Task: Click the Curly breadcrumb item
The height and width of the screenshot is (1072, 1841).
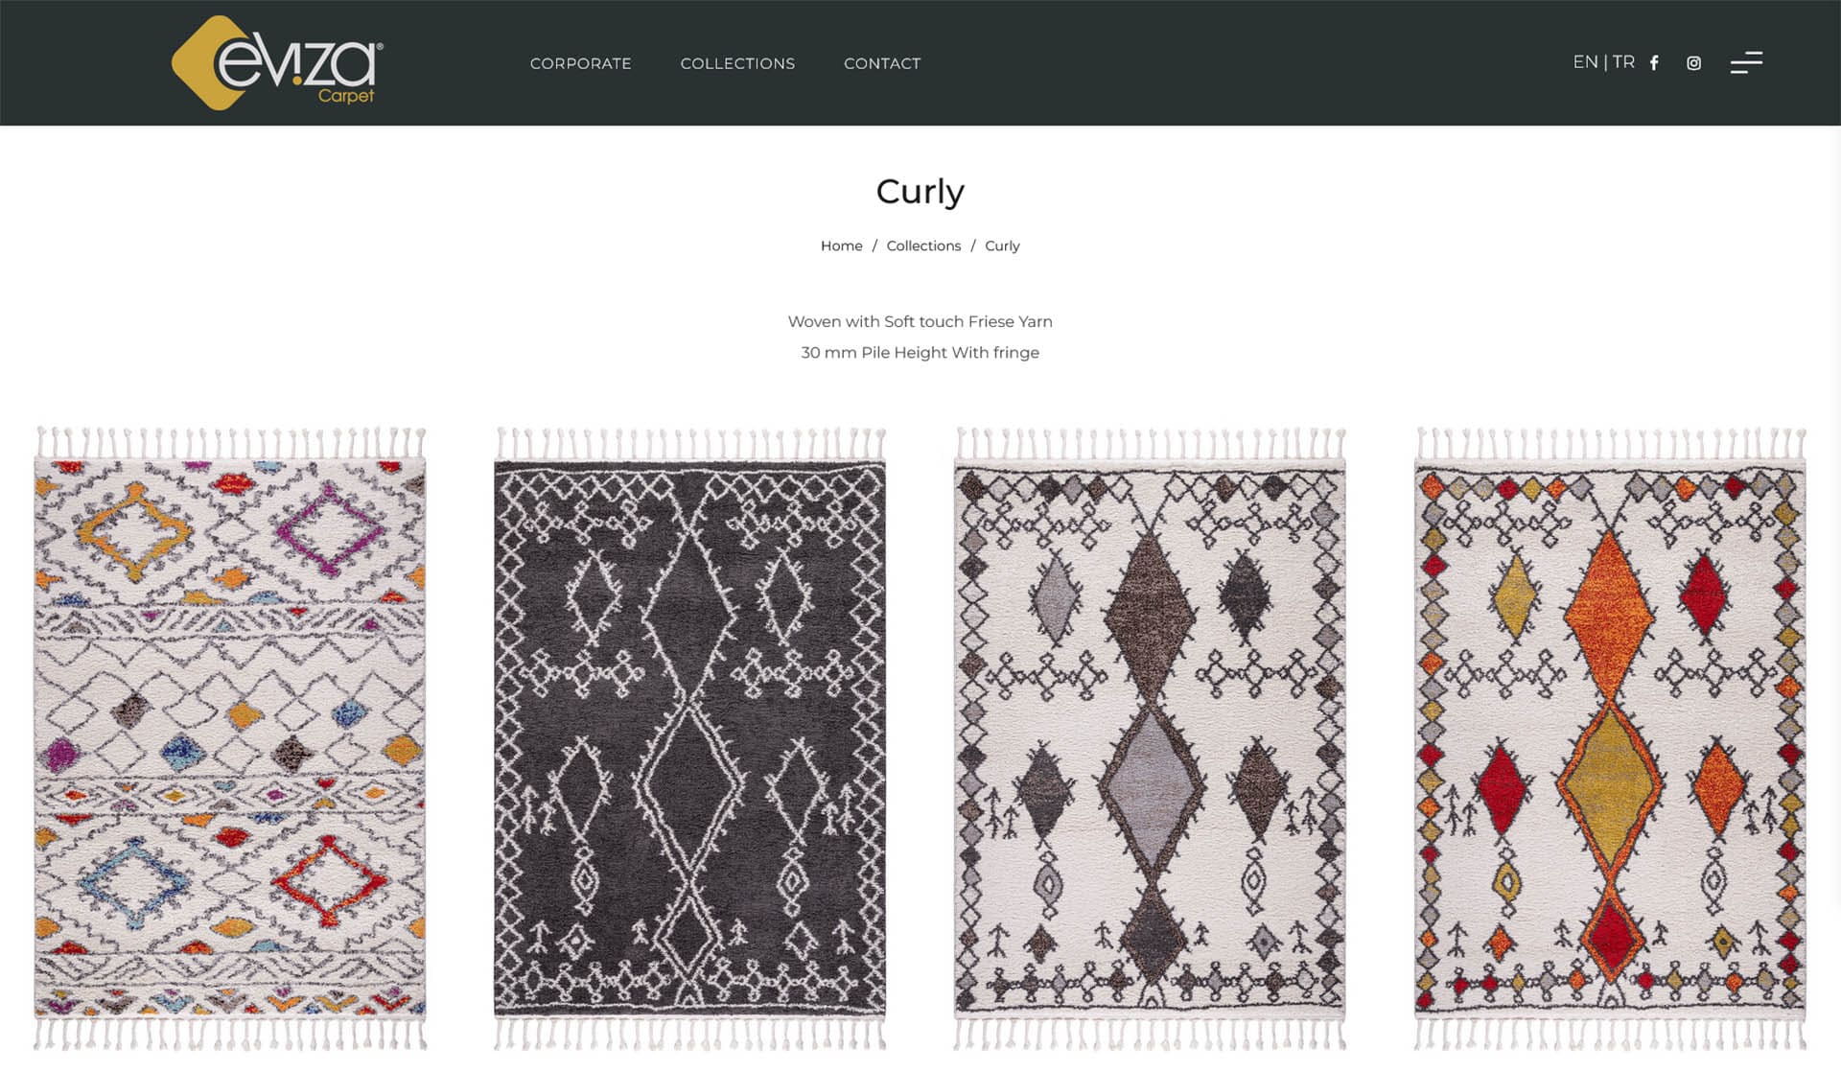Action: click(1002, 245)
